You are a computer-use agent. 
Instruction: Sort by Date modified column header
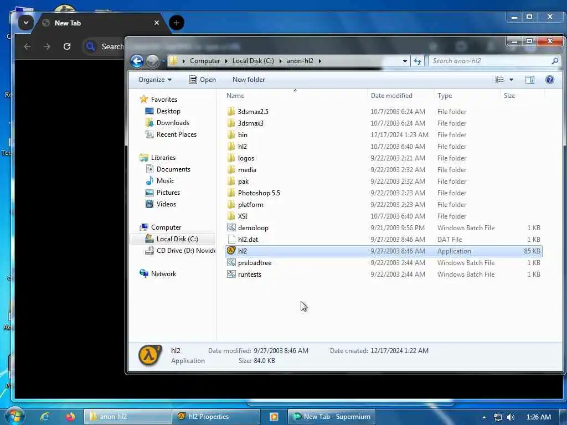[391, 96]
